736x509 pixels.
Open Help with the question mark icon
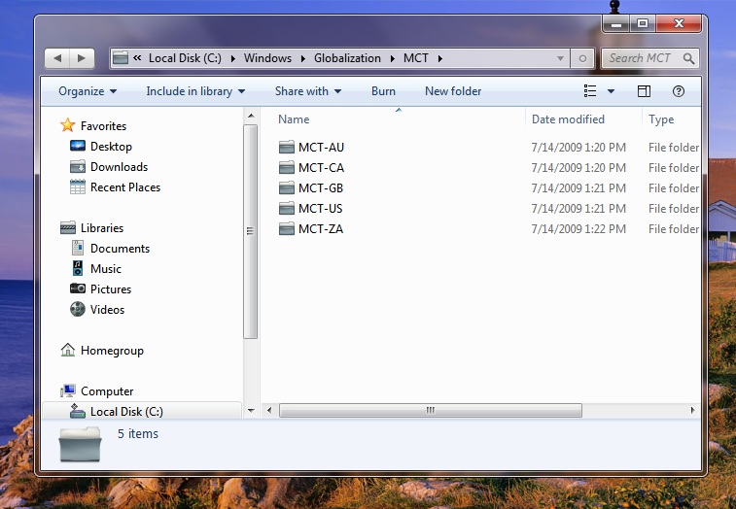pyautogui.click(x=679, y=91)
